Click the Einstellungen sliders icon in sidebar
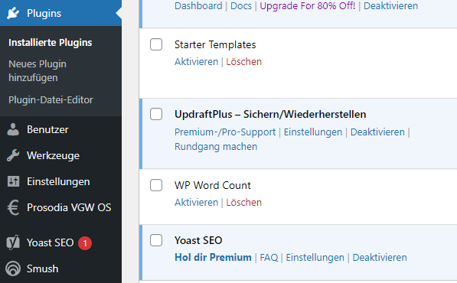The width and height of the screenshot is (457, 283). (13, 181)
